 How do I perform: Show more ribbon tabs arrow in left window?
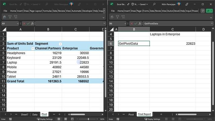coord(104,11)
